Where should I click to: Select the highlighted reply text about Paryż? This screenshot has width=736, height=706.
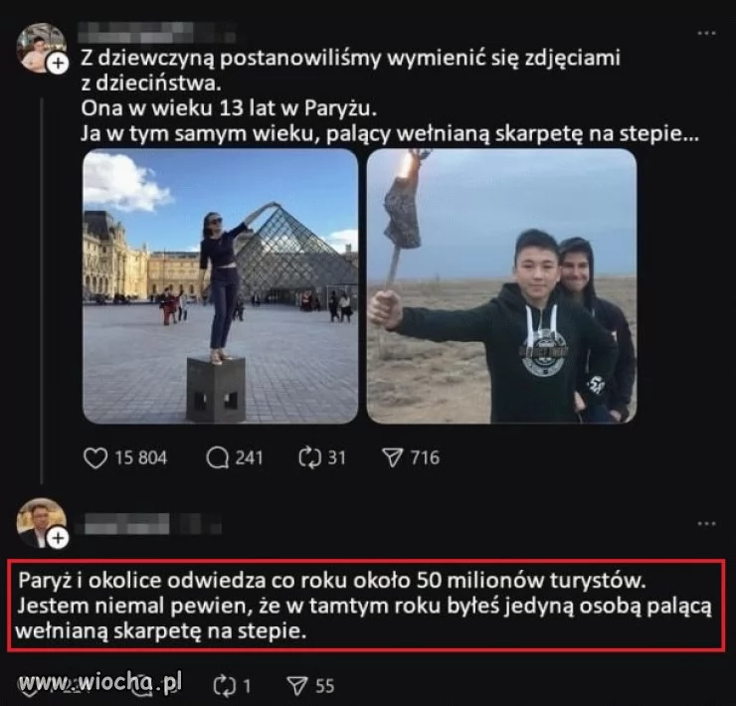point(366,606)
